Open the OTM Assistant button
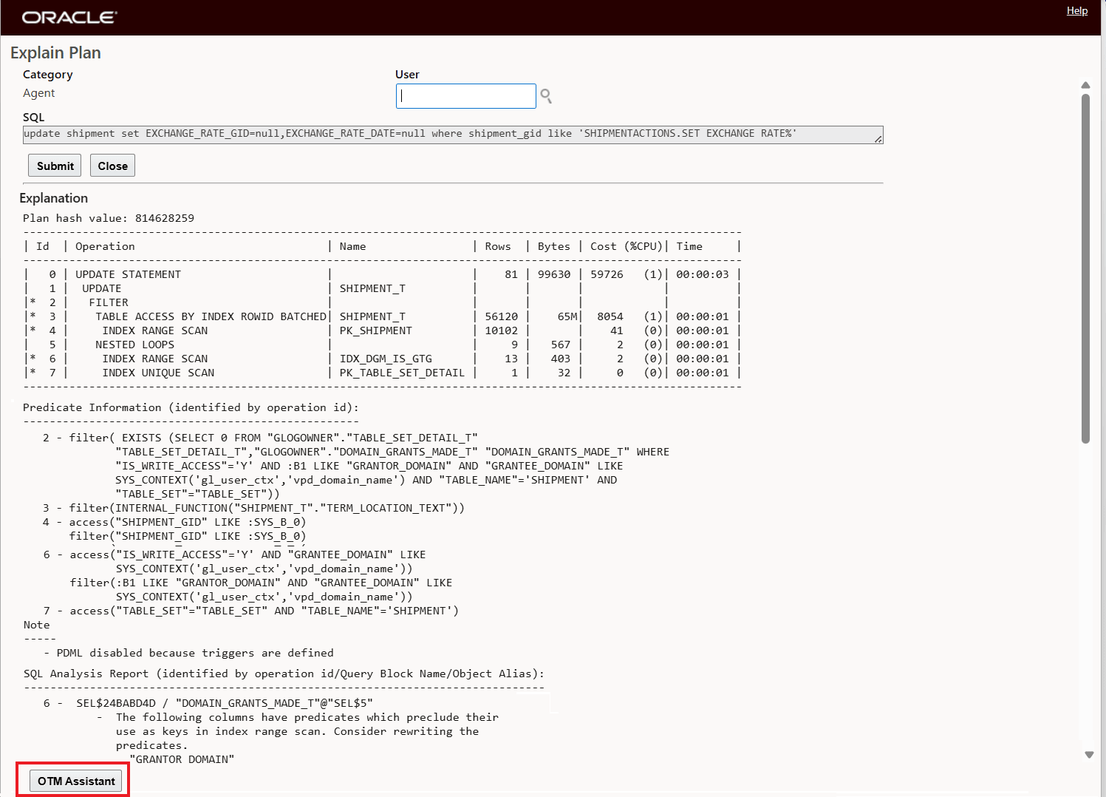The width and height of the screenshot is (1106, 797). tap(76, 781)
